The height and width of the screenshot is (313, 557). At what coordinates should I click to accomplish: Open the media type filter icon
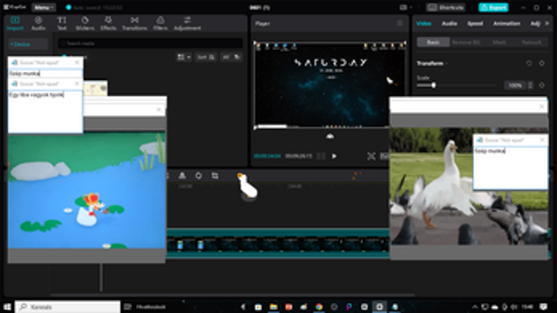[237, 58]
